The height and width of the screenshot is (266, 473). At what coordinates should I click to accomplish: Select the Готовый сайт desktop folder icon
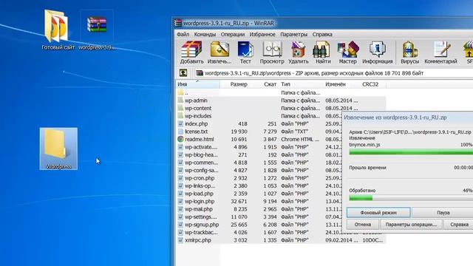(x=58, y=30)
